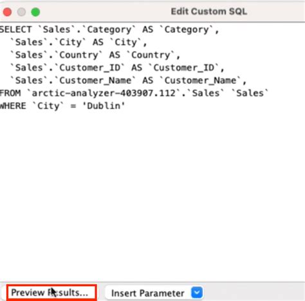Image resolution: width=305 pixels, height=301 pixels.
Task: Click the `Sales`.`Country` AS `Country` line
Action: [x=95, y=55]
